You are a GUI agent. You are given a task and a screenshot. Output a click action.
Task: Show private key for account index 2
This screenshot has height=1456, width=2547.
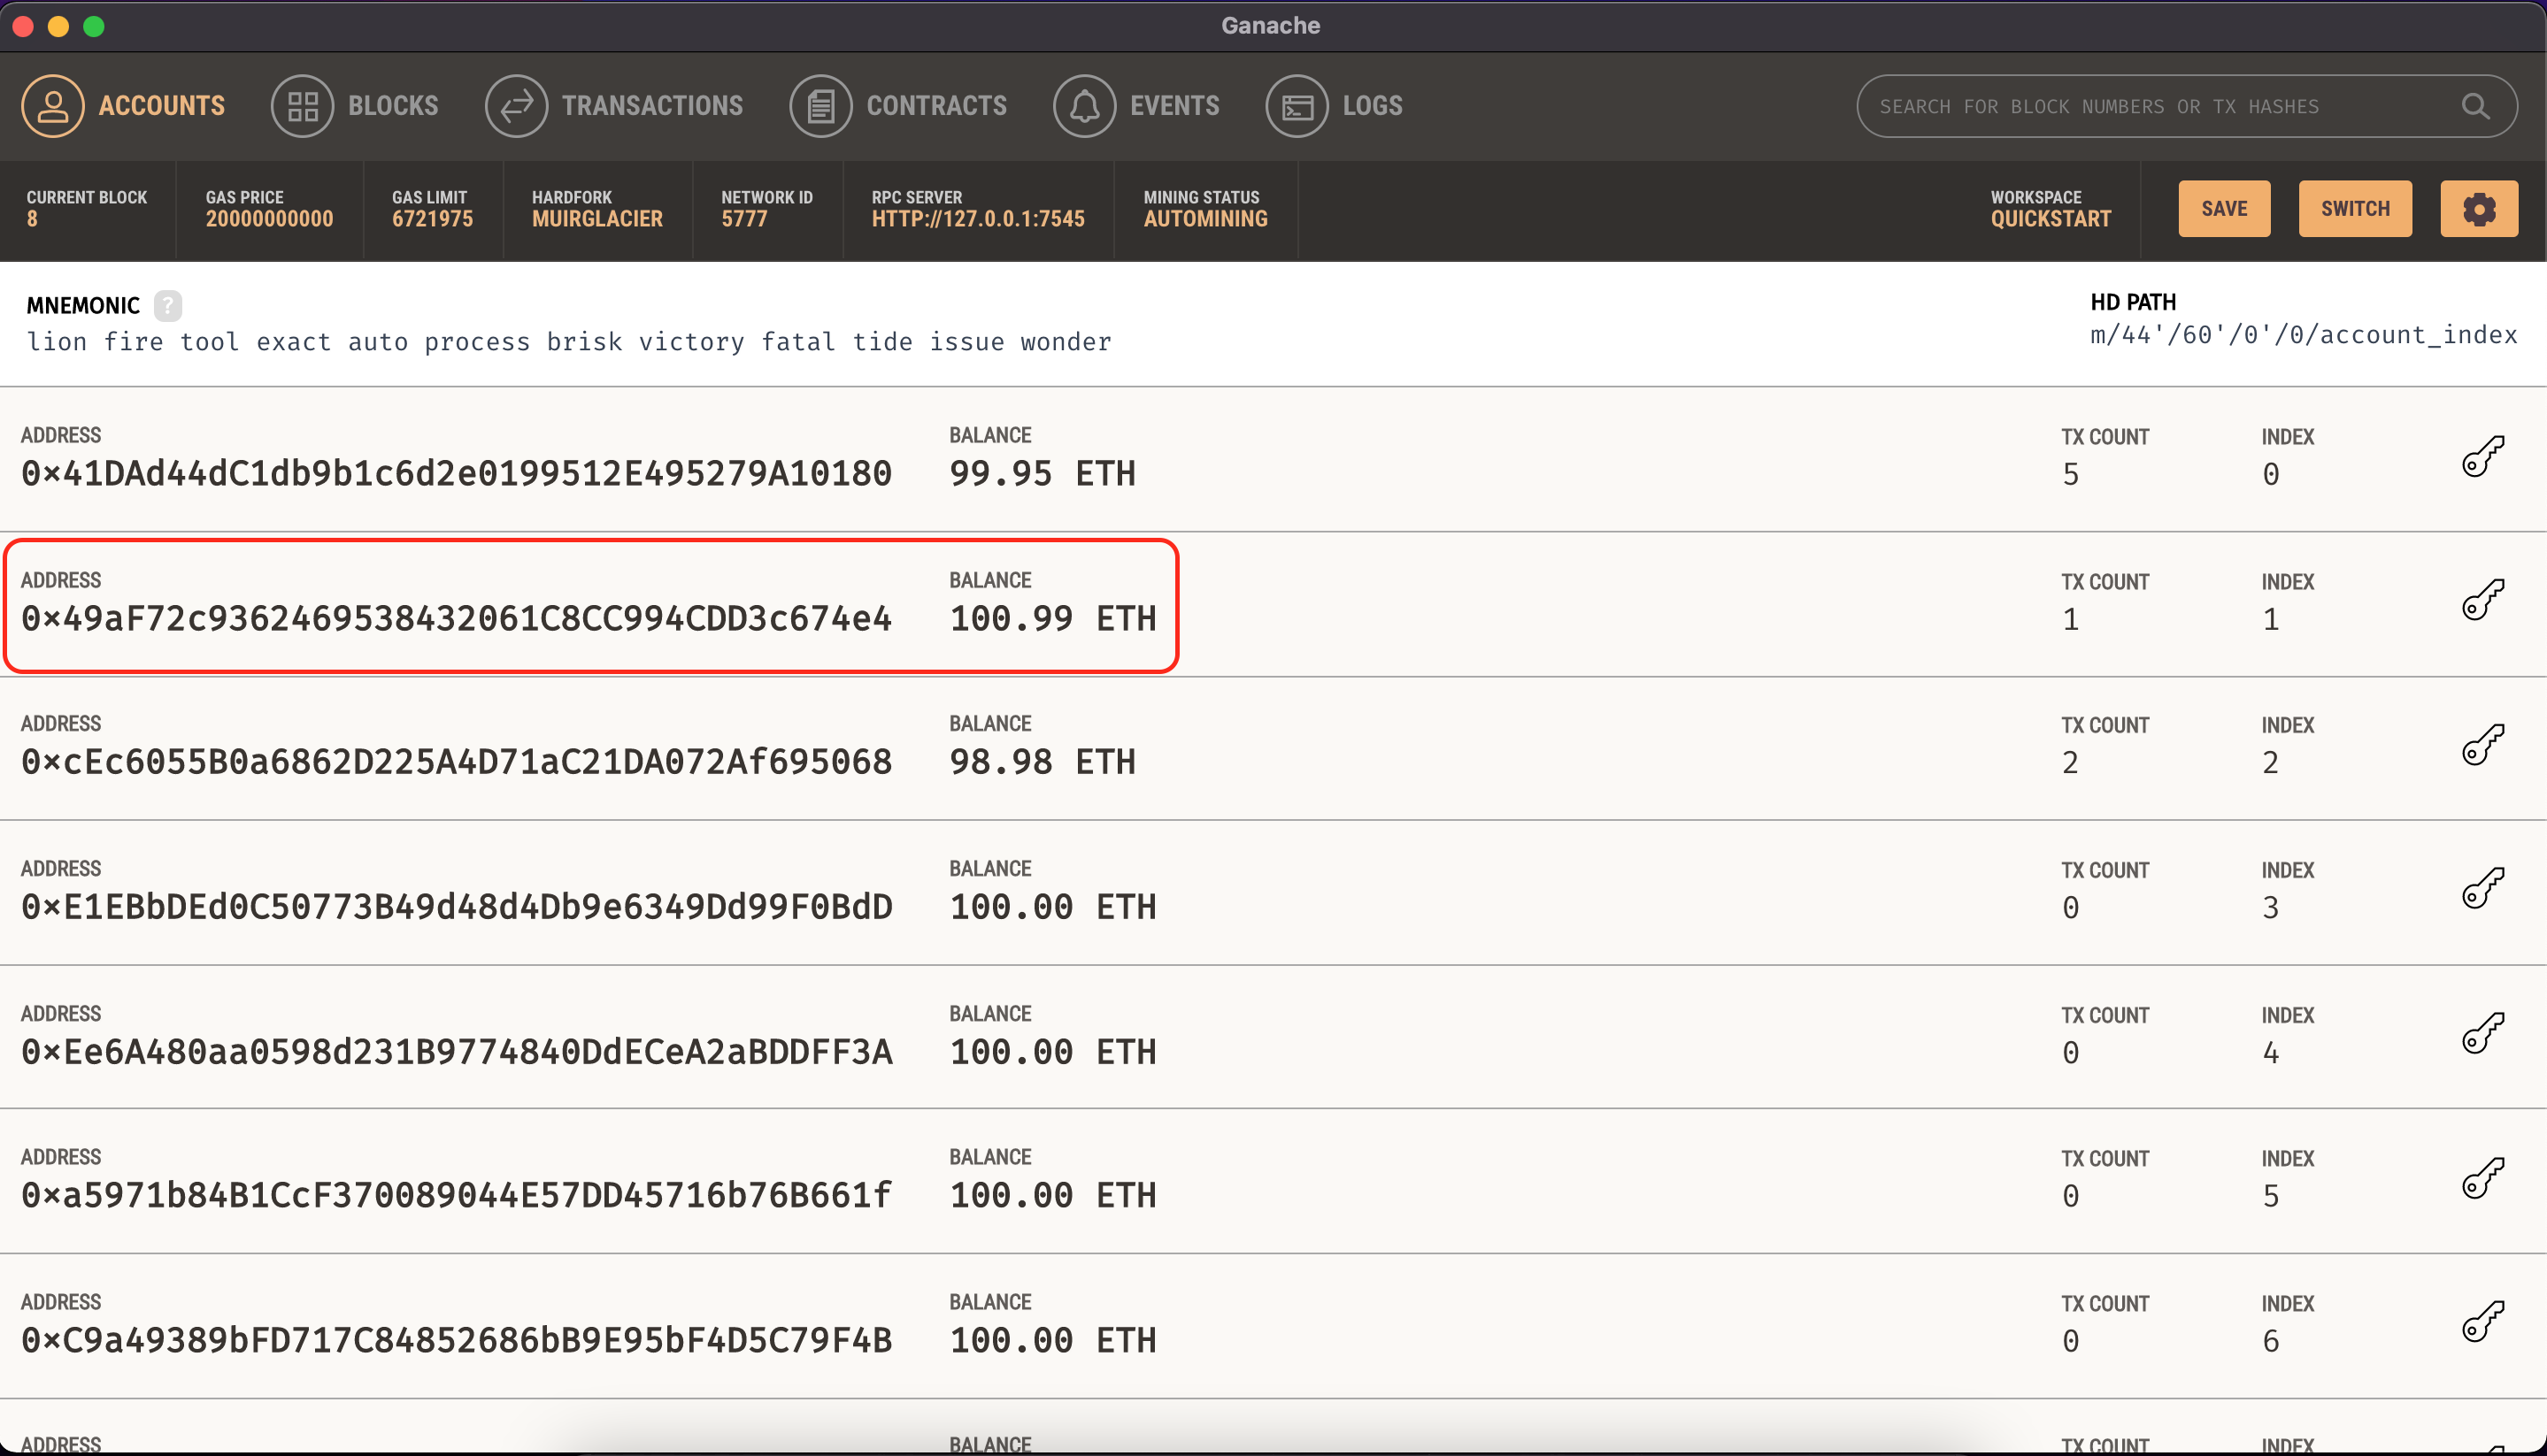2482,746
